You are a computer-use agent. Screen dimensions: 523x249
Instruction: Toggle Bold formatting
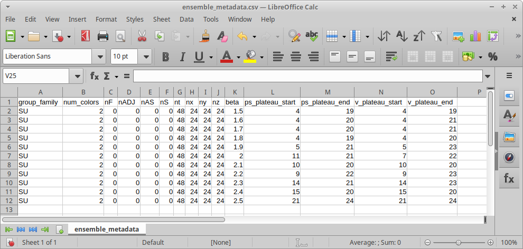click(x=165, y=56)
